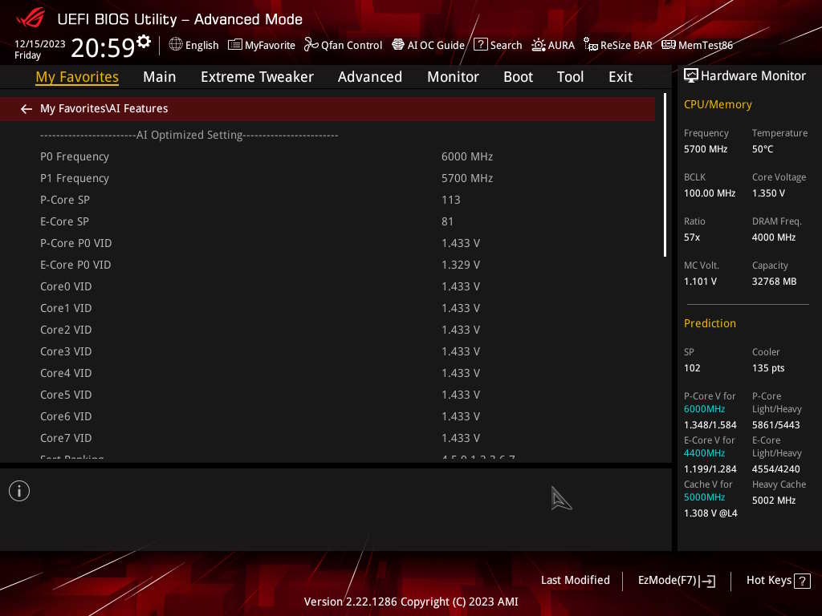Click the cyan 4400MHz prediction value

pyautogui.click(x=704, y=453)
